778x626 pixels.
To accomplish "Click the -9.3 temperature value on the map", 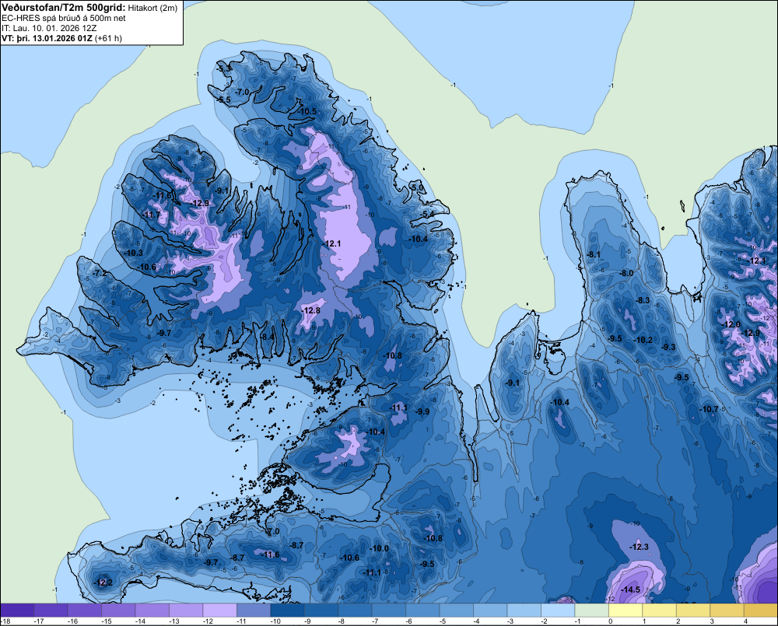I will 669,347.
